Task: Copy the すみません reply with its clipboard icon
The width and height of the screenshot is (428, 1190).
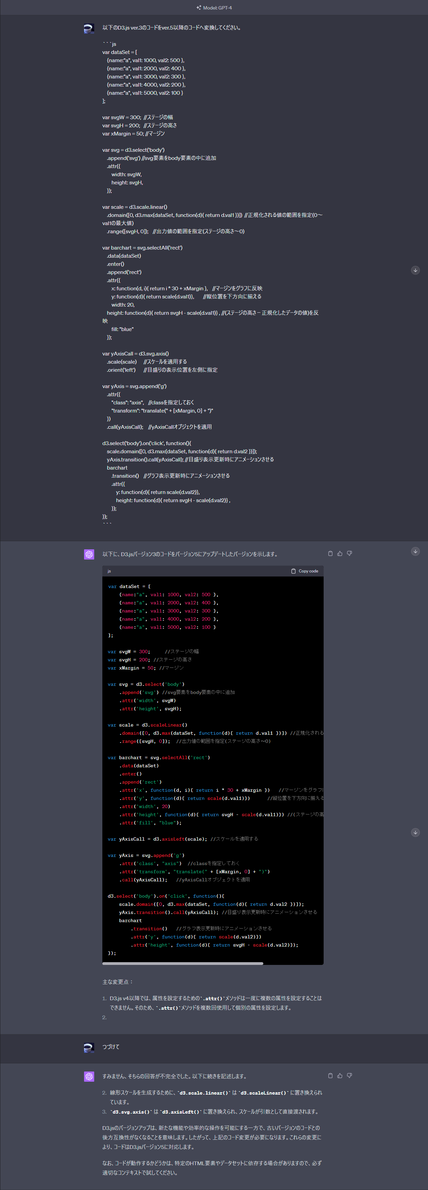Action: pyautogui.click(x=330, y=1076)
